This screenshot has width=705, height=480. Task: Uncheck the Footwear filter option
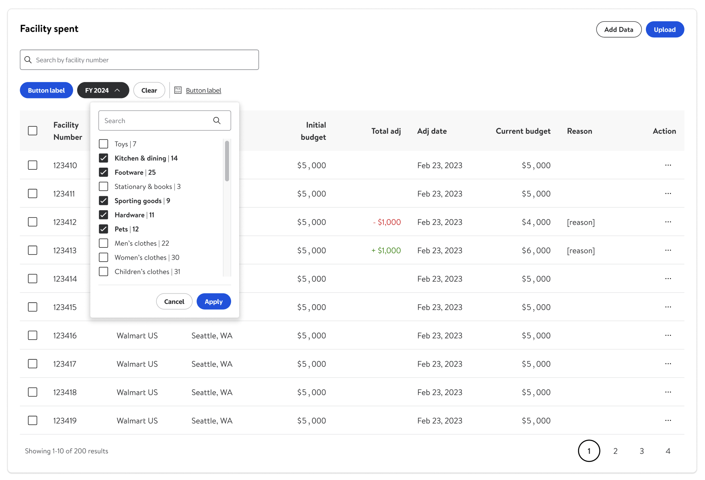tap(104, 172)
